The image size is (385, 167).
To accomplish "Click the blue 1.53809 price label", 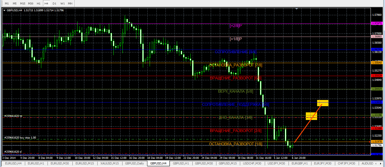I will pyautogui.click(x=377, y=102).
